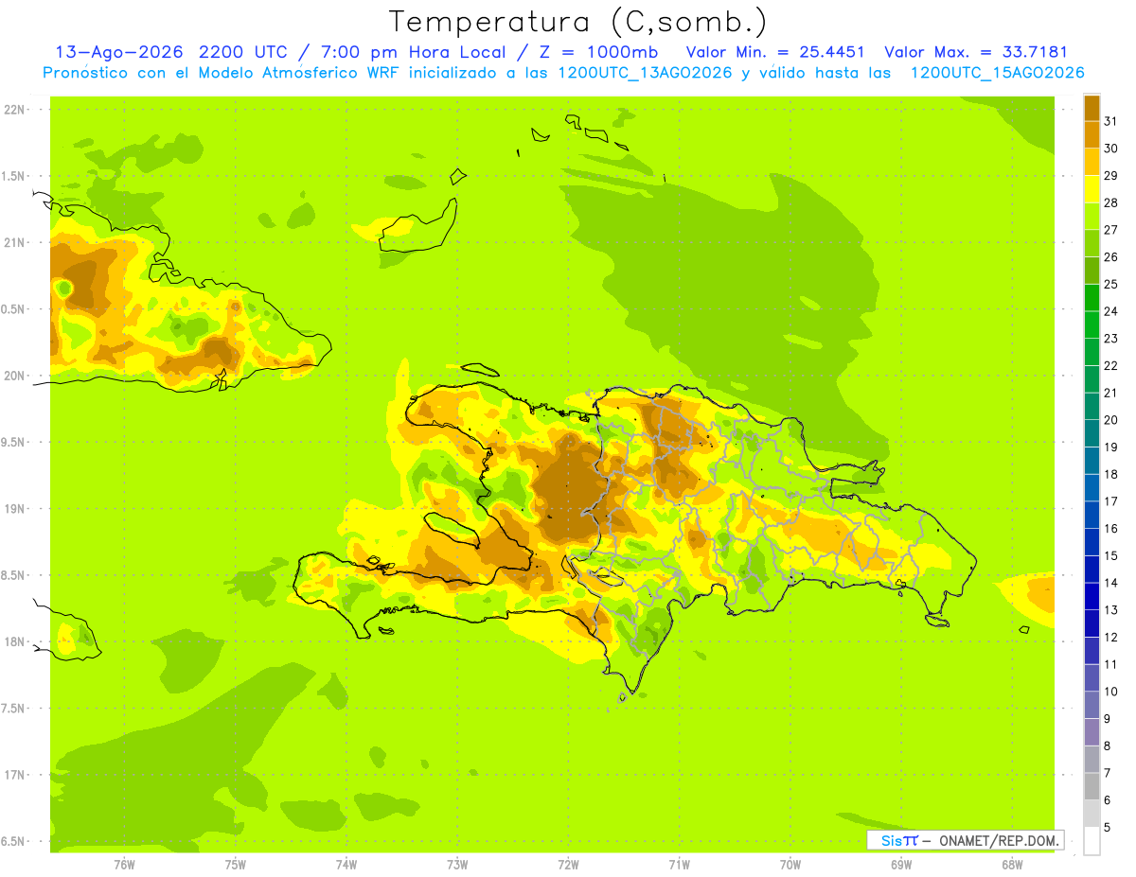Click the '75W' longitude label
The height and width of the screenshot is (877, 1136).
235,864
